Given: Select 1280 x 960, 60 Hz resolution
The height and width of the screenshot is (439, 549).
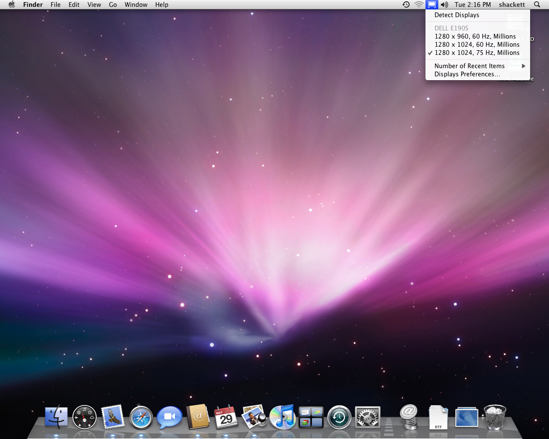Looking at the screenshot, I should click(x=475, y=36).
